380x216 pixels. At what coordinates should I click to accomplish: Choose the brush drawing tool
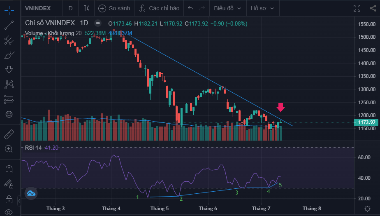9,55
